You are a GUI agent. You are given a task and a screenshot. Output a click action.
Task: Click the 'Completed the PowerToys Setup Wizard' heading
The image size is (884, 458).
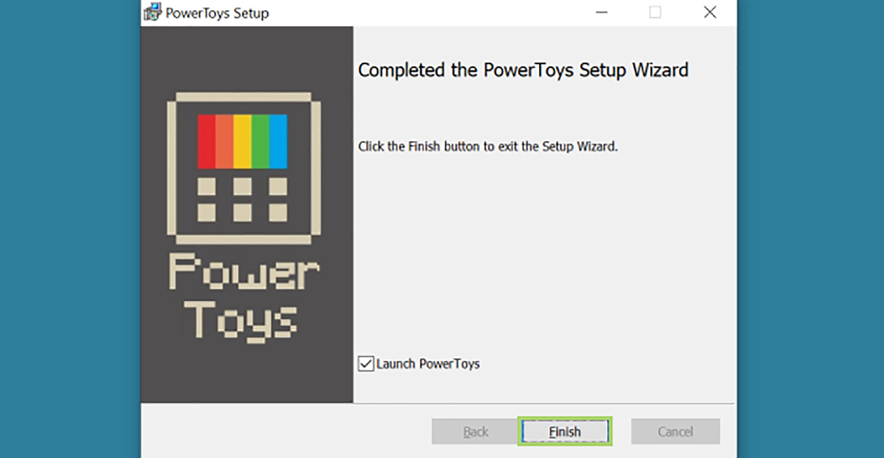click(523, 70)
